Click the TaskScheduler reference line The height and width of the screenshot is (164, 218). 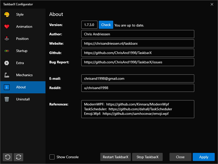(x=128, y=109)
